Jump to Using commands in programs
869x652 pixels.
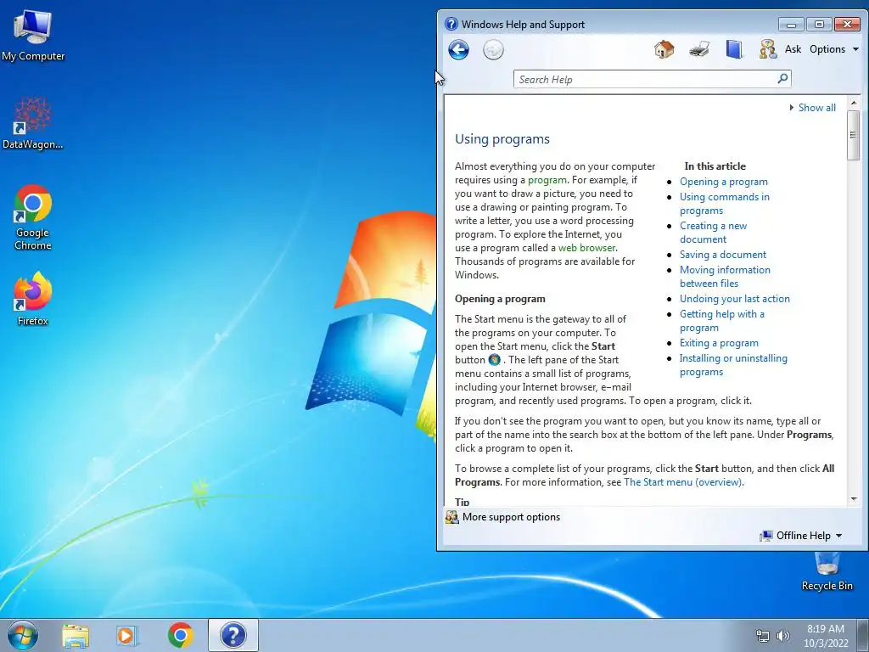point(725,204)
